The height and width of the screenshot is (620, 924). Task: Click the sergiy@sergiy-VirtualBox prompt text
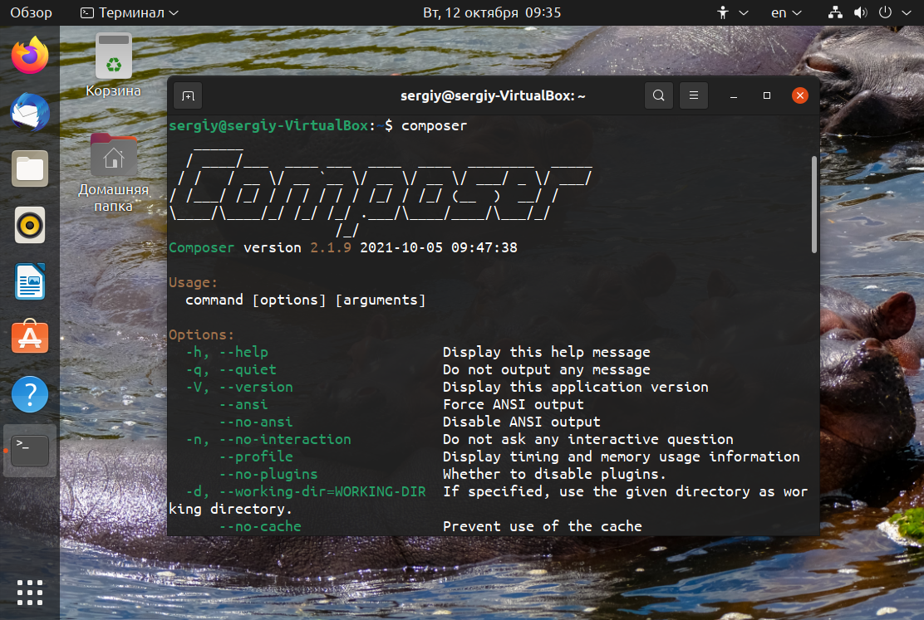click(268, 125)
